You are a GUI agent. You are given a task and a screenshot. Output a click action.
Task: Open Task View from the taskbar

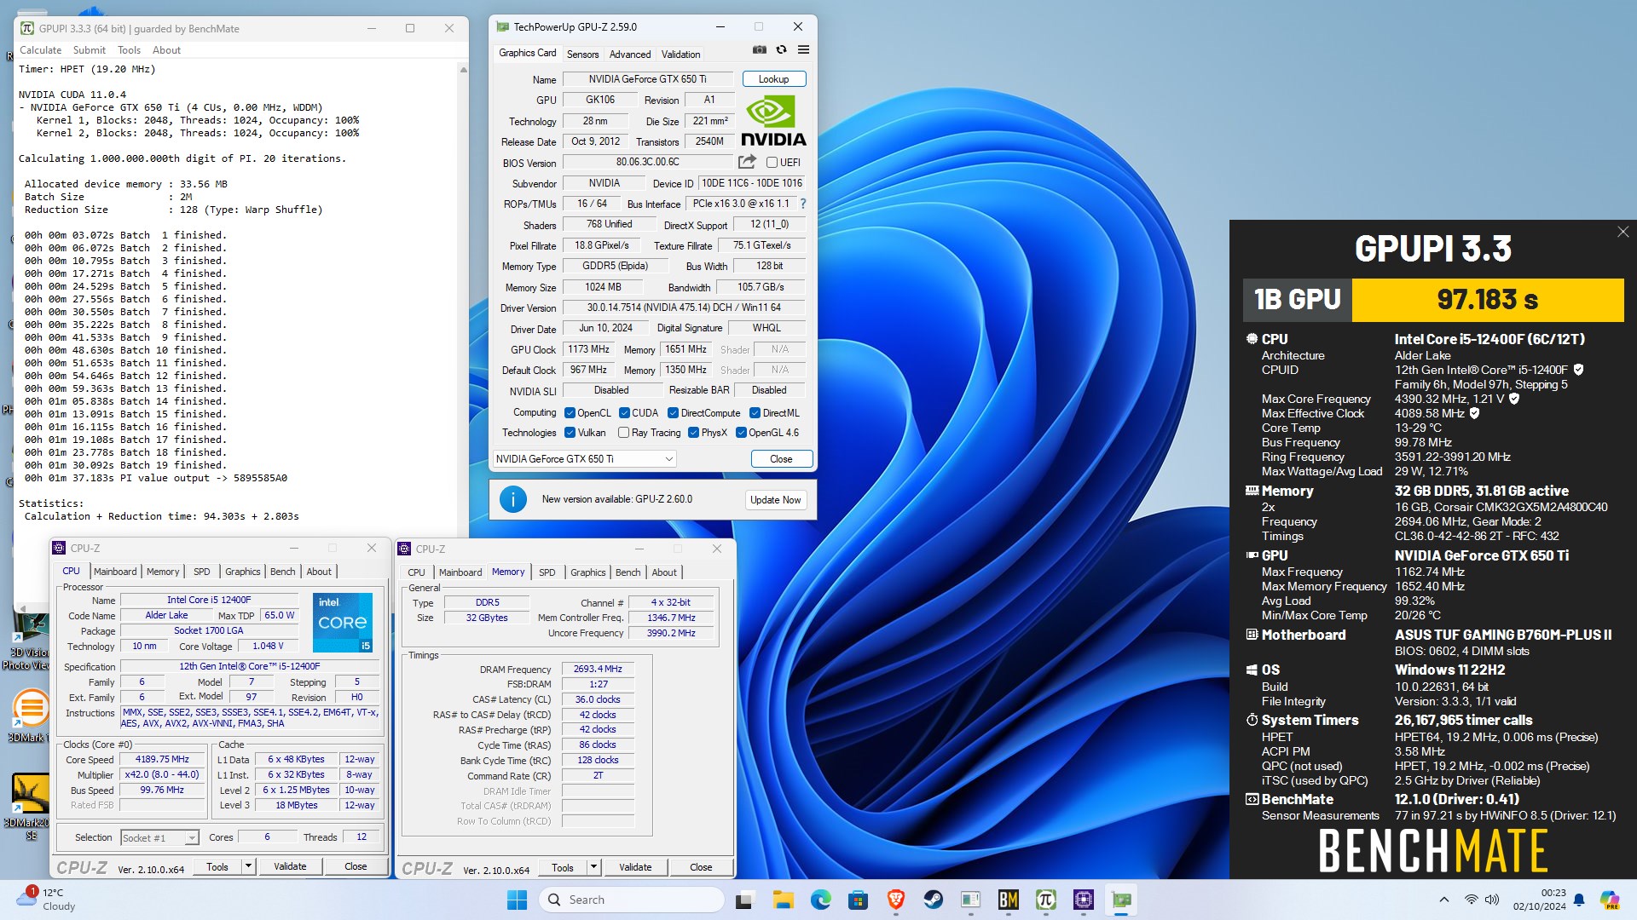[744, 900]
